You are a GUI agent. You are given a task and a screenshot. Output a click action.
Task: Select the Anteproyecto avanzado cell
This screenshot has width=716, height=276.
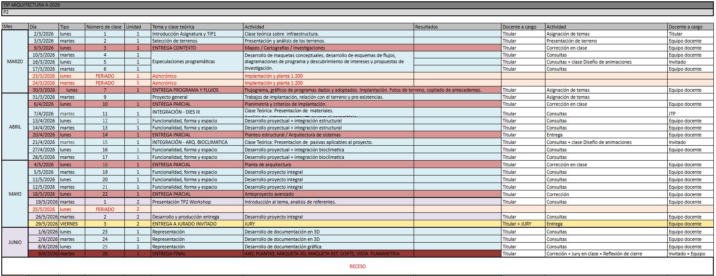[x=328, y=194]
